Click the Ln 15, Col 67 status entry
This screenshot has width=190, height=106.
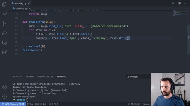click(x=134, y=104)
